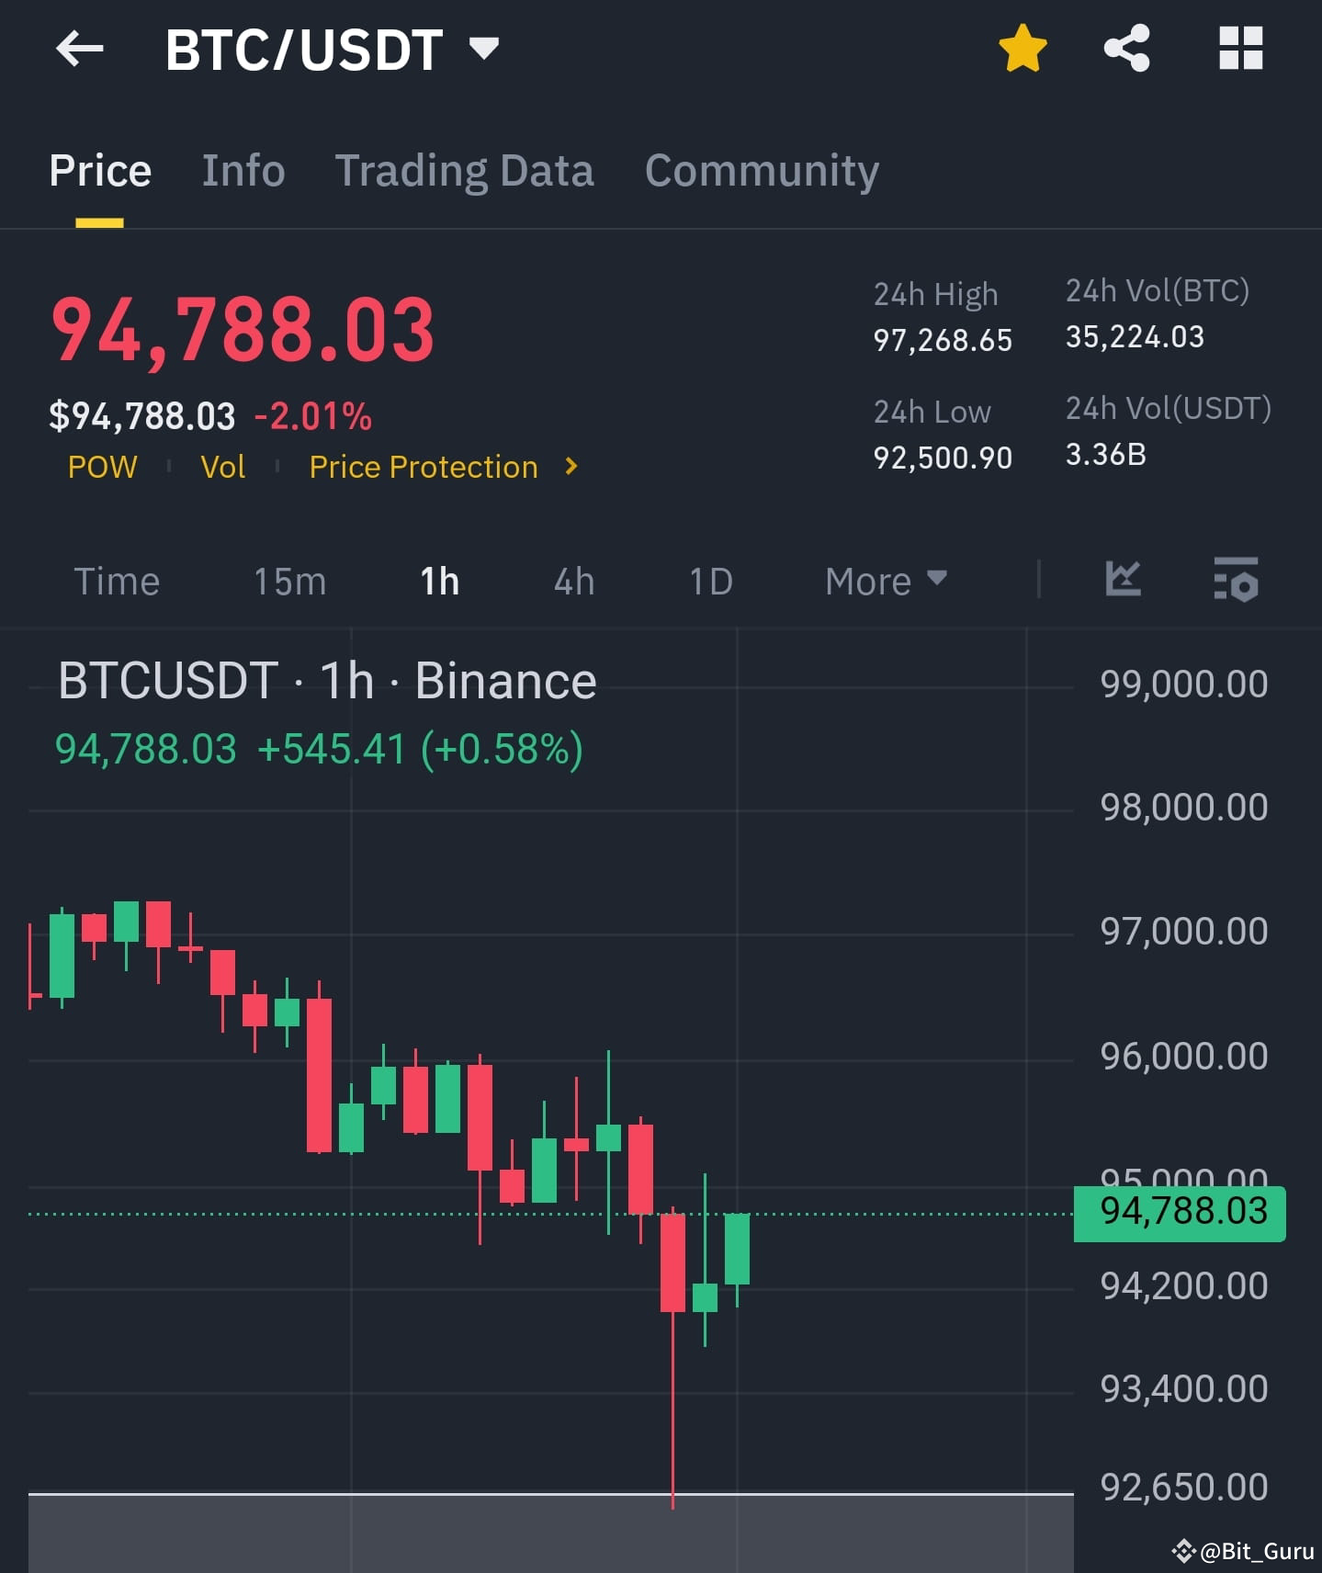Viewport: 1322px width, 1573px height.
Task: Toggle the 1h timeframe selection
Action: pos(439,581)
